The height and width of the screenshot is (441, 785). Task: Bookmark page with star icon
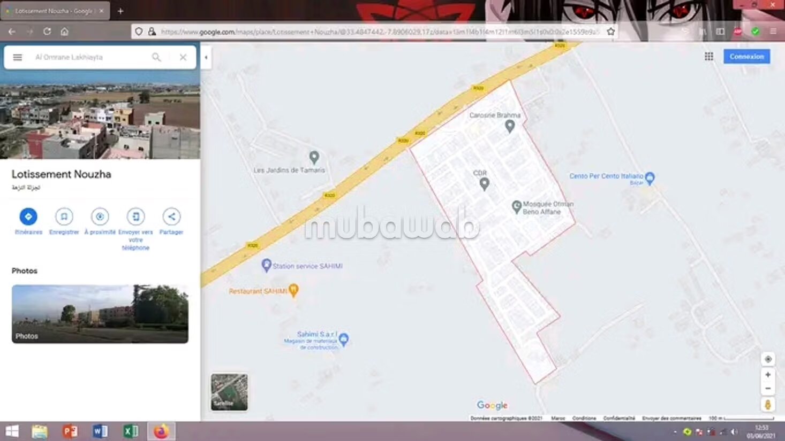(x=610, y=32)
